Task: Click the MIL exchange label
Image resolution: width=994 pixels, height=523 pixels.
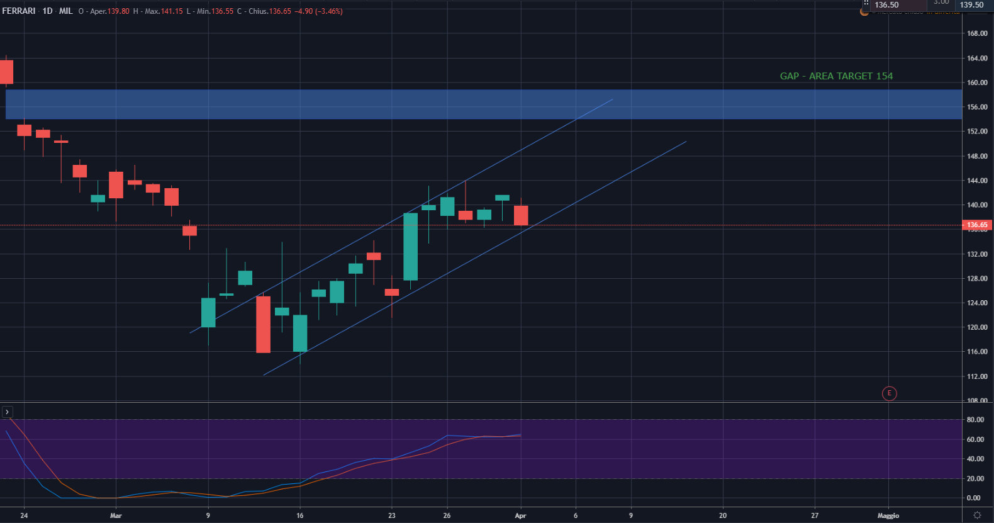Action: 66,11
